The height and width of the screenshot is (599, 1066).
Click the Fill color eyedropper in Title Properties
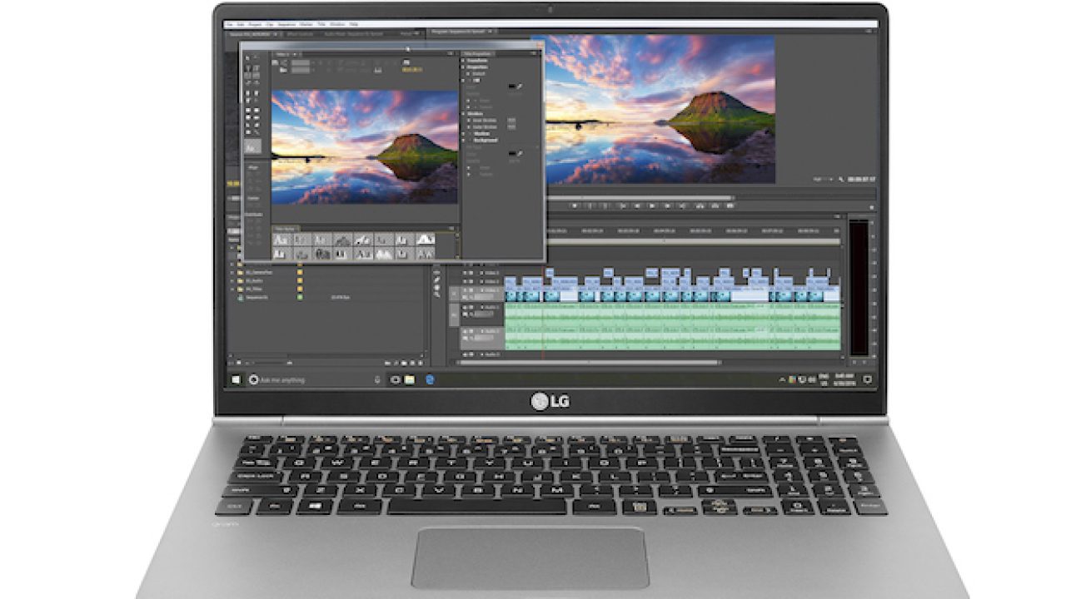click(x=520, y=87)
